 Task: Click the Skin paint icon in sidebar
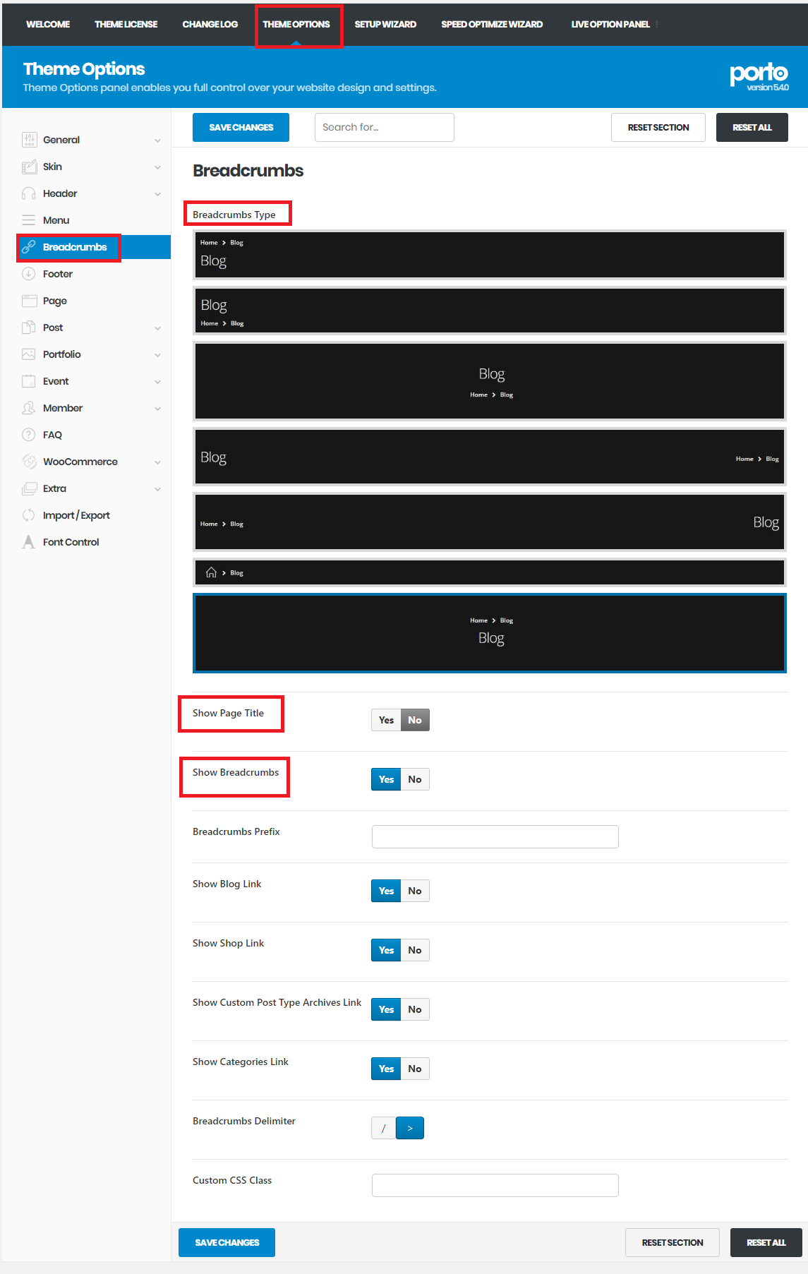pyautogui.click(x=29, y=167)
